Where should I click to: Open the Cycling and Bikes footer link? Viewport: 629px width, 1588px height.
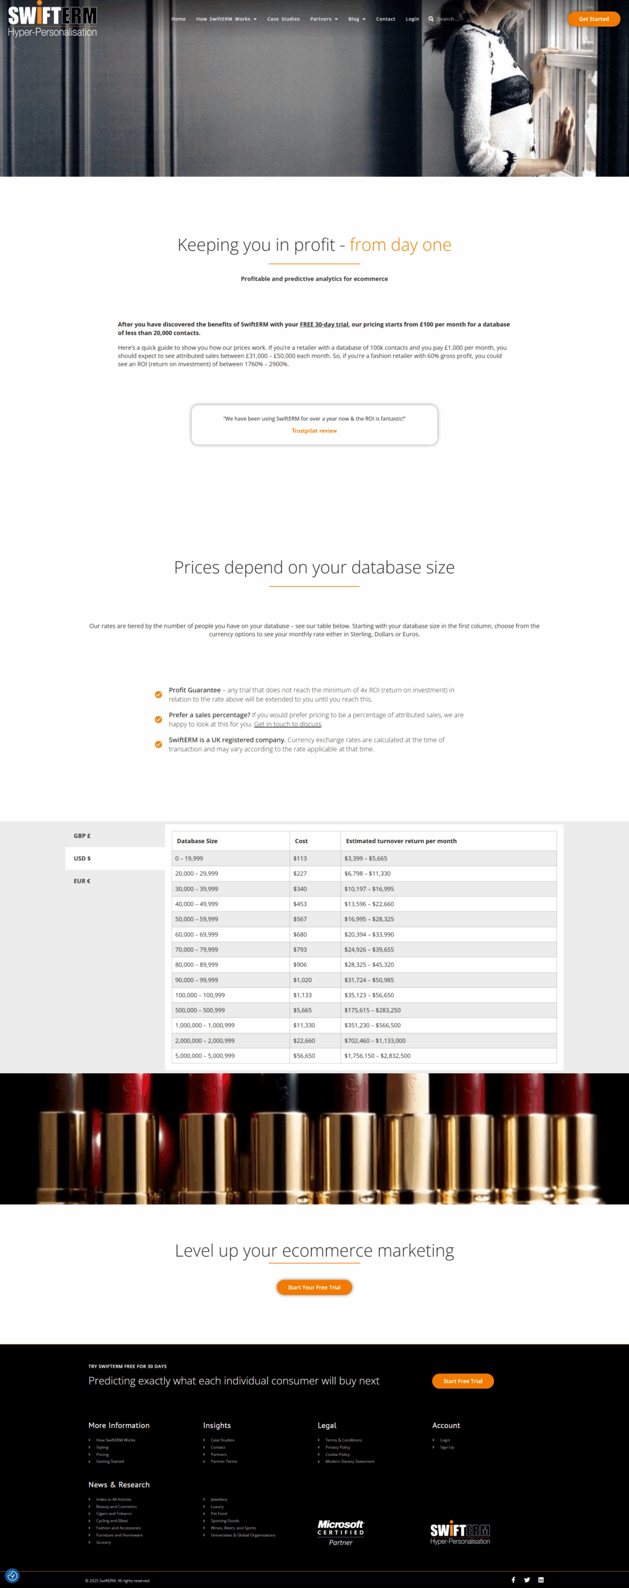(x=112, y=1520)
